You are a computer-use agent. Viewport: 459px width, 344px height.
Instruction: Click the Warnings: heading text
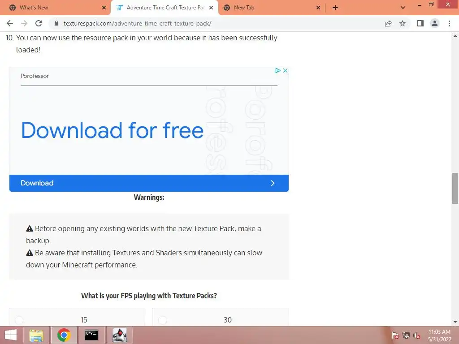click(x=149, y=197)
